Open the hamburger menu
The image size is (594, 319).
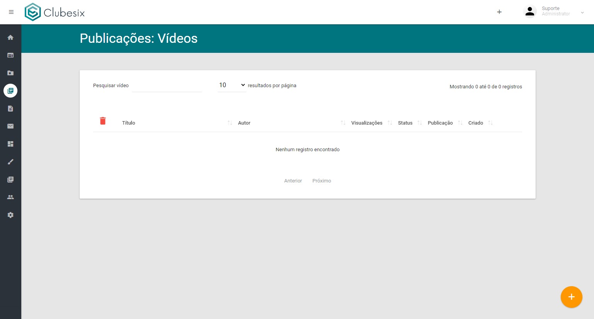(x=11, y=12)
